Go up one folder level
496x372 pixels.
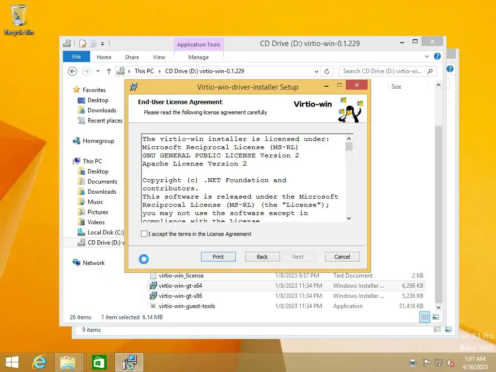(x=109, y=71)
